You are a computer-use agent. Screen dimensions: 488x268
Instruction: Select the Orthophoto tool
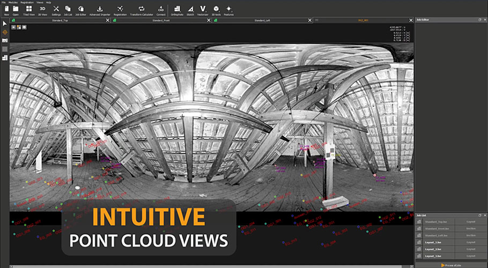177,10
